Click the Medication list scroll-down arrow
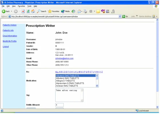 pos(97,86)
